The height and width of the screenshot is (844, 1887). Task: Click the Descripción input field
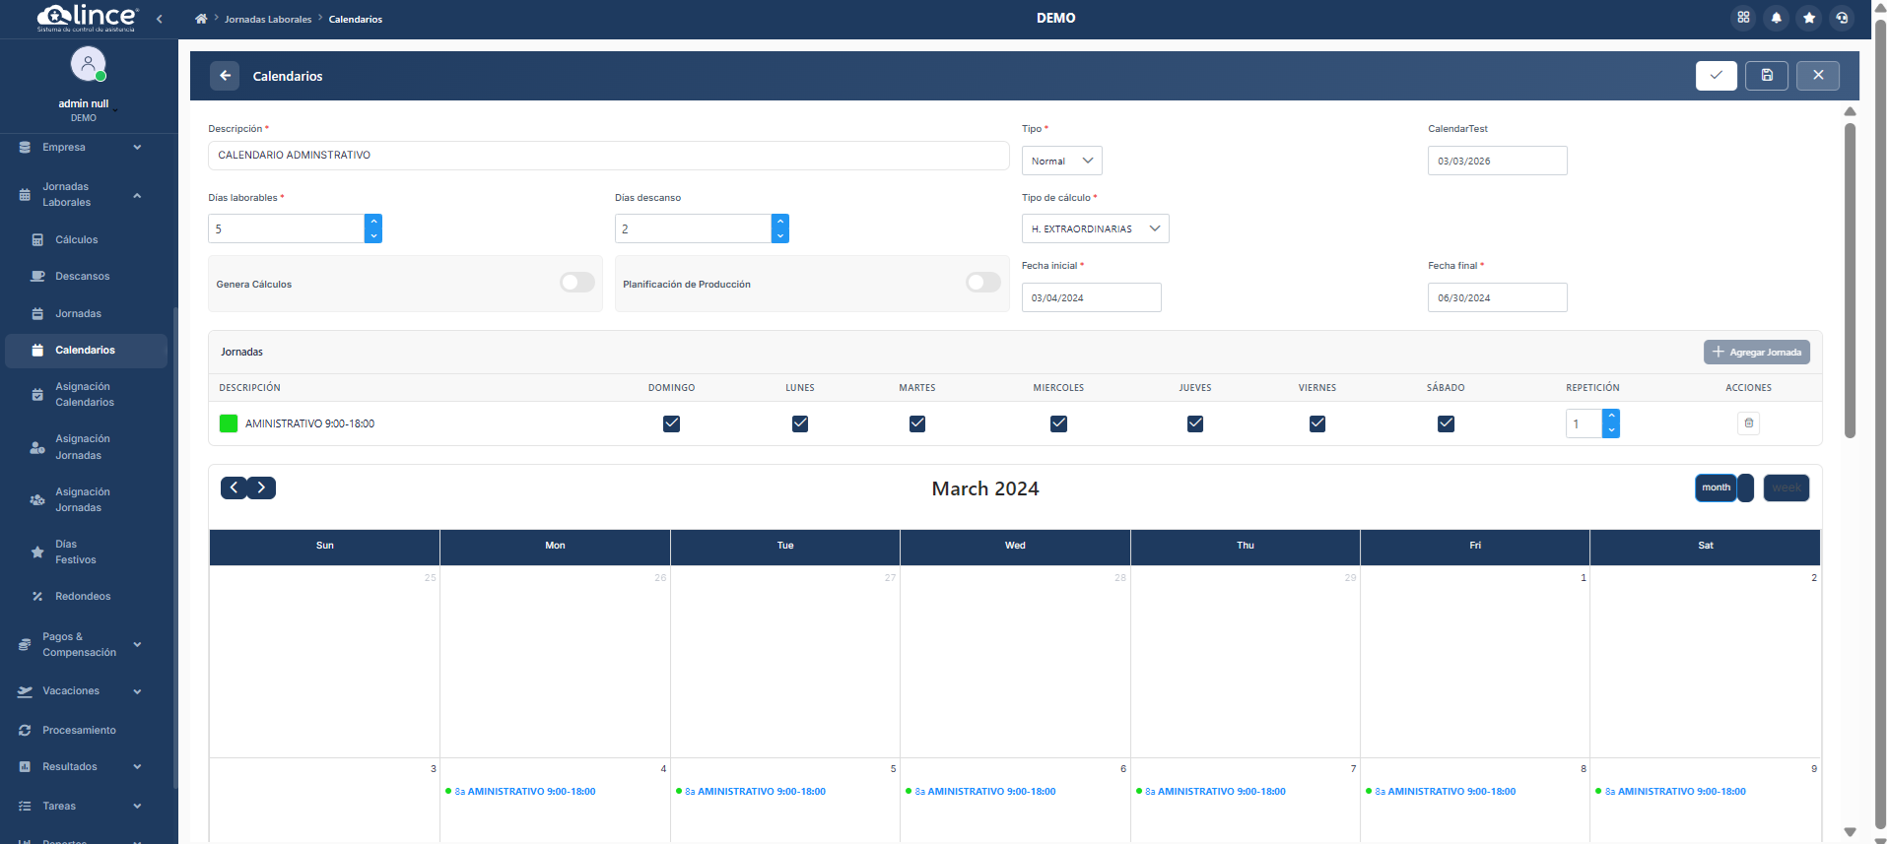tap(608, 155)
